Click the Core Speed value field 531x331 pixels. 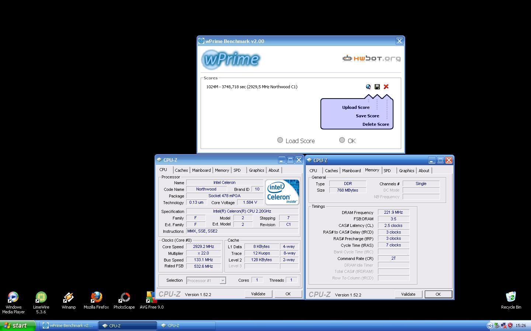[x=204, y=247]
